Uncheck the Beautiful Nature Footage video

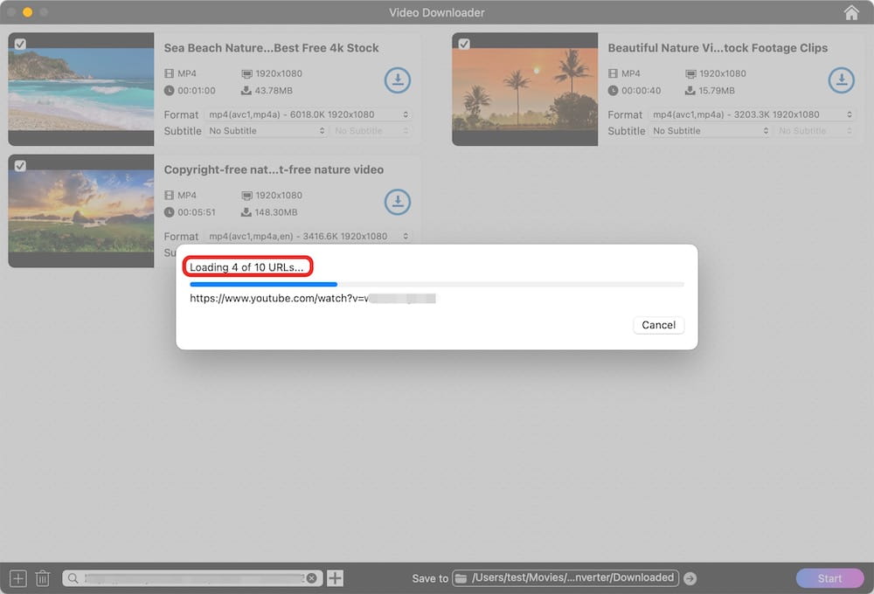(463, 42)
